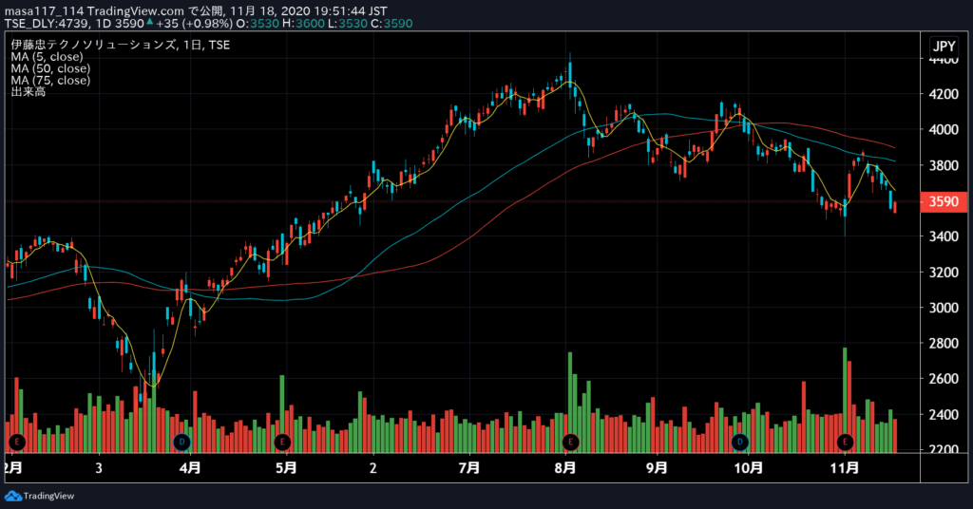Select the MA (5, close) indicator legend
Image resolution: width=973 pixels, height=509 pixels.
tap(48, 56)
